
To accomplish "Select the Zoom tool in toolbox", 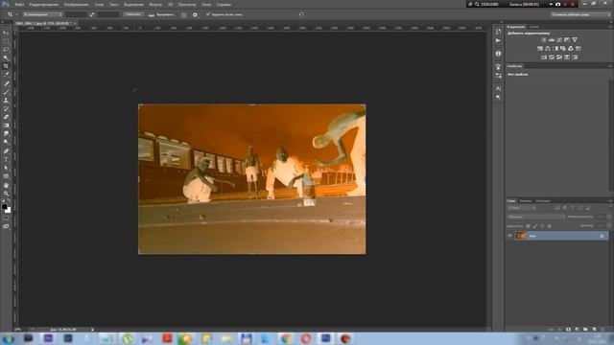I will pos(6,194).
